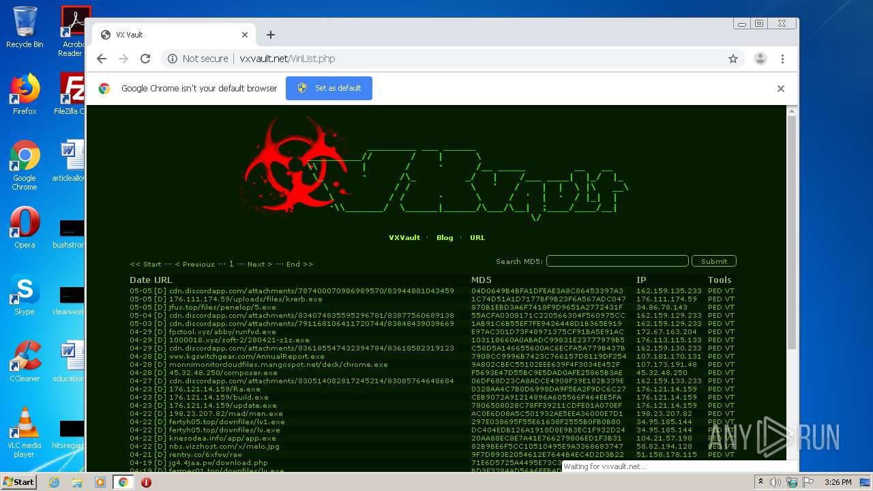The height and width of the screenshot is (491, 873).
Task: Close the VX Vault tab
Action: click(x=245, y=35)
